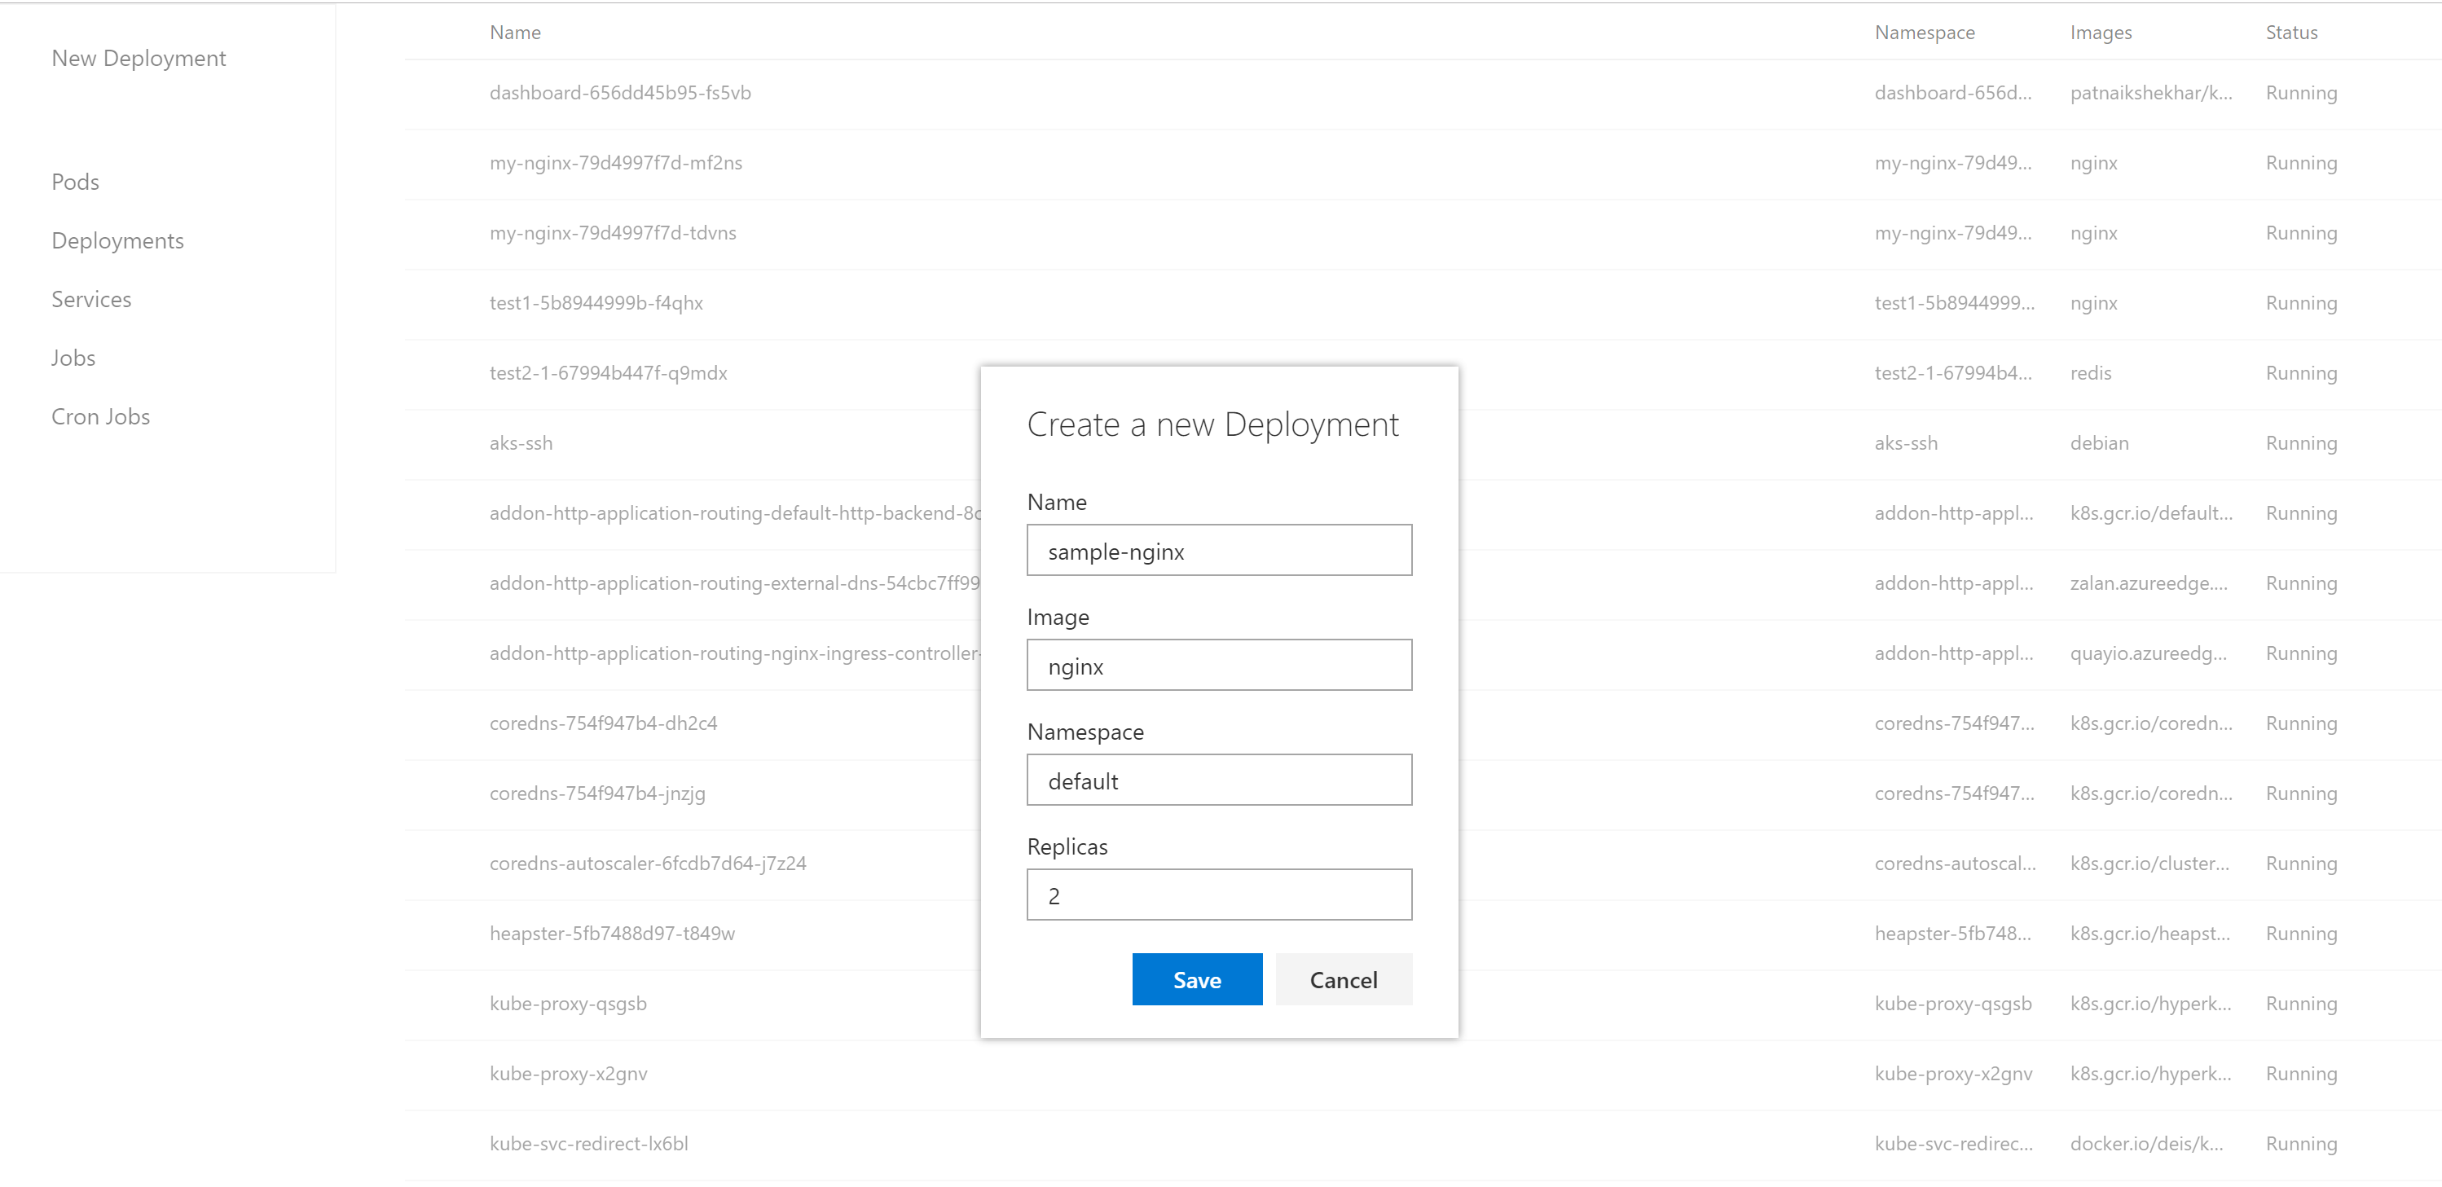The image size is (2442, 1187).
Task: Select the addon-http-application-routing-external-dns pod
Action: (735, 583)
